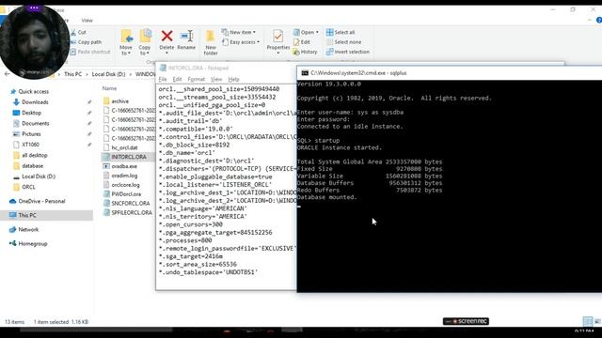
Task: Click the Copy to icon in ribbon
Action: (145, 41)
